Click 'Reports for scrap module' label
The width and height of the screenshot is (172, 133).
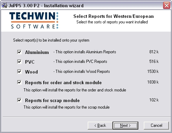pyautogui.click(x=52, y=100)
